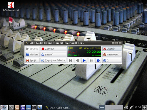
Task: Switch to the fourth workspace in the pager
Action: tap(120, 107)
